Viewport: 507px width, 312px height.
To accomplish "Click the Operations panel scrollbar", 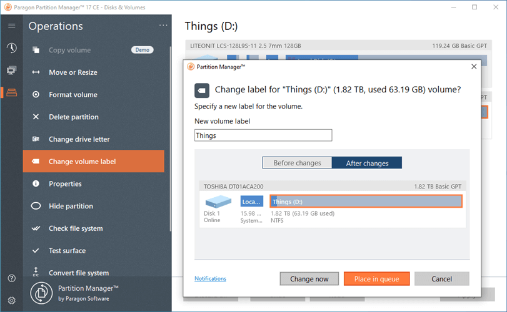I will point(170,139).
